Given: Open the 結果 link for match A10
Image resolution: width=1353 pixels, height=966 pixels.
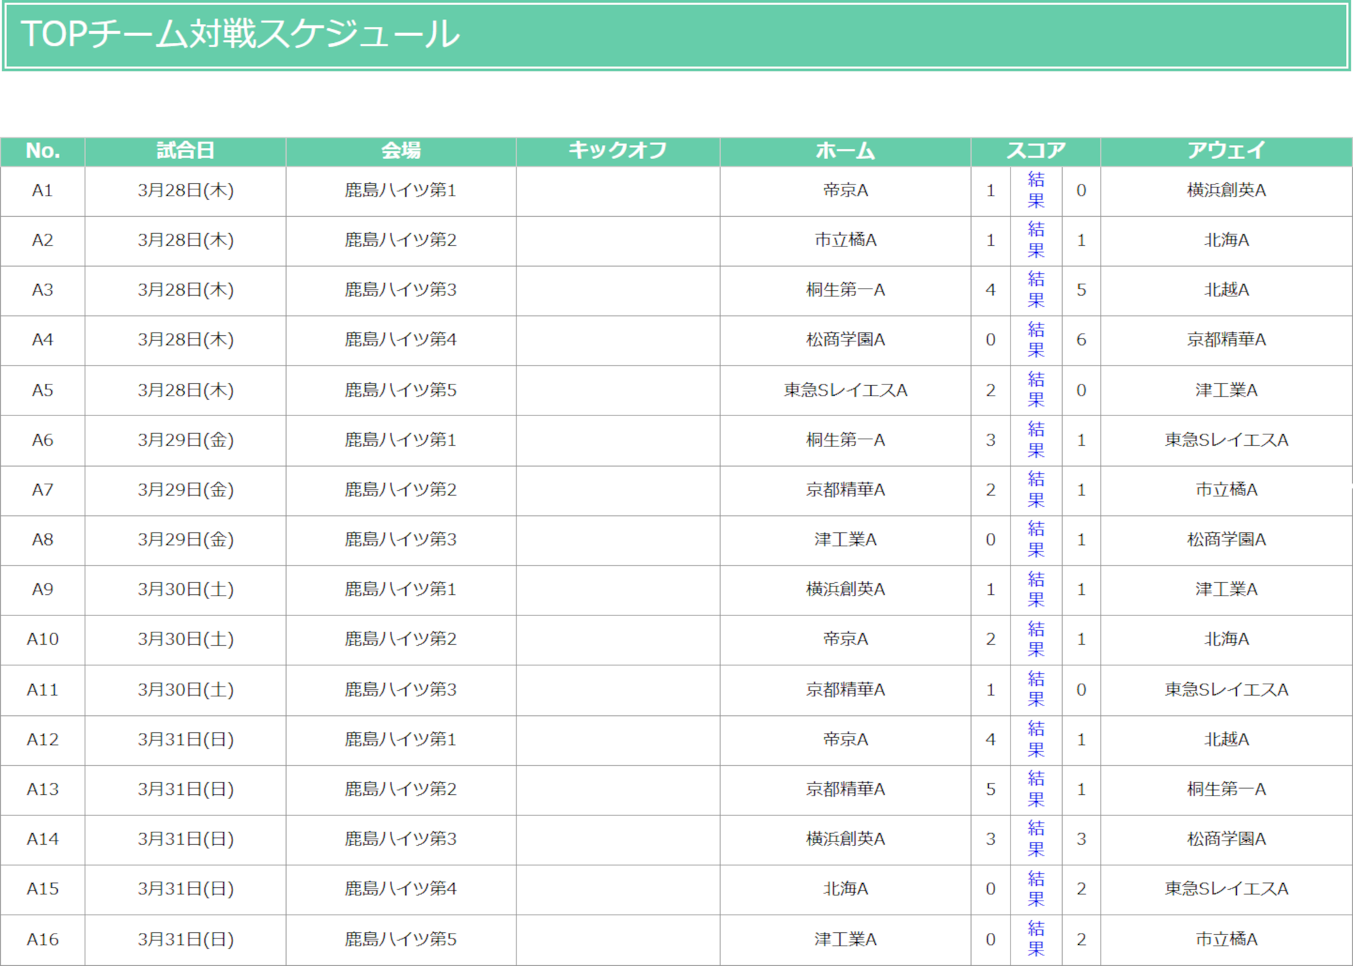Looking at the screenshot, I should (x=1036, y=640).
